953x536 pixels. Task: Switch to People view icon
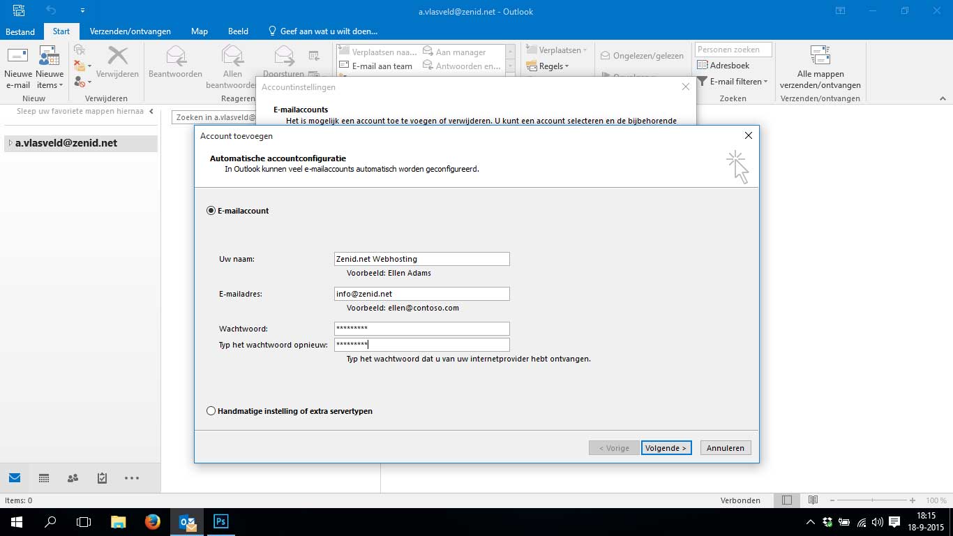point(73,478)
